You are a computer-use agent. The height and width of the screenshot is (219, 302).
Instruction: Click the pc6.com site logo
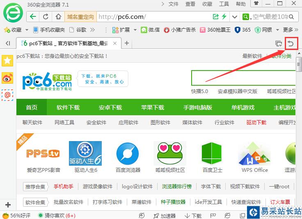47,81
